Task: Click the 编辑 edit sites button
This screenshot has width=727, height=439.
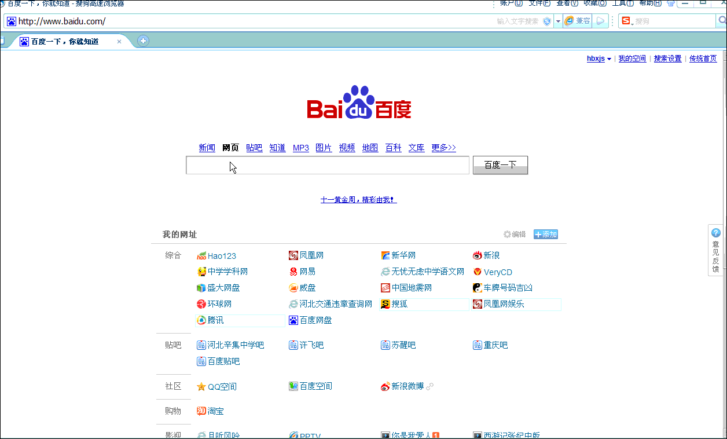Action: 515,235
